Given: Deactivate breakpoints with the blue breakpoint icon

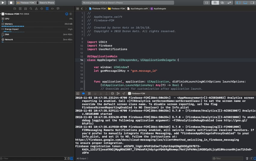Looking at the screenshot, I should pos(83,93).
